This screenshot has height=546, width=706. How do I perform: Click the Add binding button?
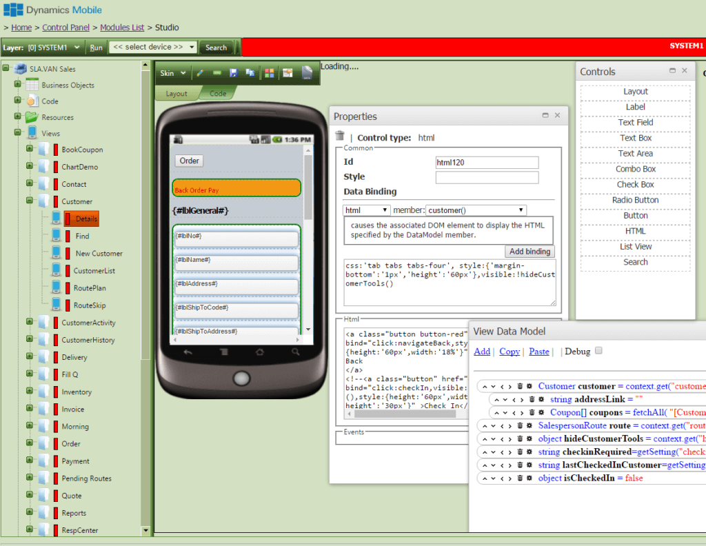click(529, 251)
